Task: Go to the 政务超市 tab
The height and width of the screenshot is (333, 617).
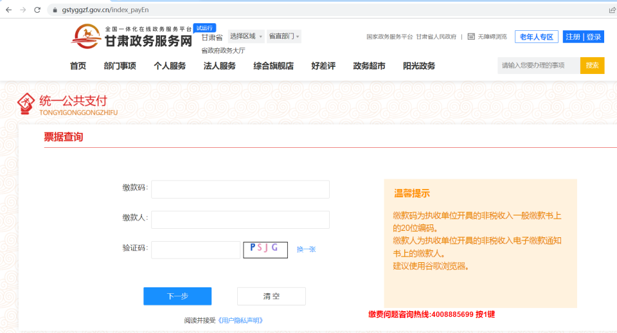Action: (x=369, y=66)
